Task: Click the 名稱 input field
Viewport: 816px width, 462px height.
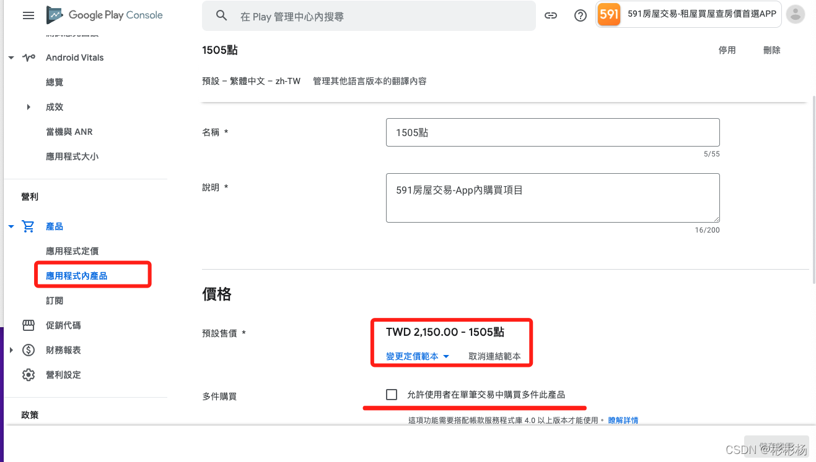Action: 553,132
